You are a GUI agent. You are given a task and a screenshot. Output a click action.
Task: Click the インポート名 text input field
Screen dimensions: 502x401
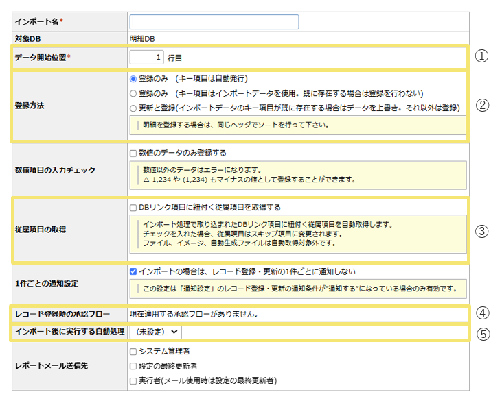tap(214, 22)
